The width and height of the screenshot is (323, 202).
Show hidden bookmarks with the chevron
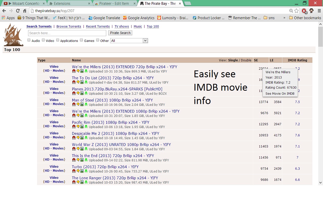pyautogui.click(x=284, y=18)
